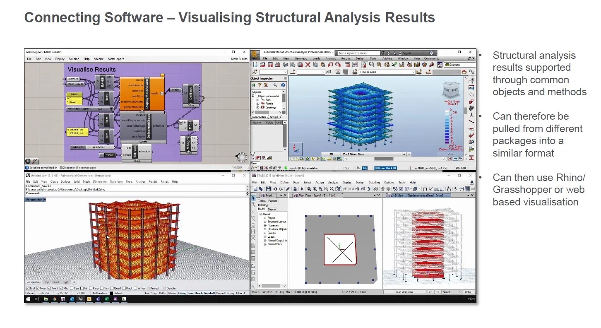Click help question icon in Robot Object Inspector
The width and height of the screenshot is (601, 328).
click(x=282, y=85)
